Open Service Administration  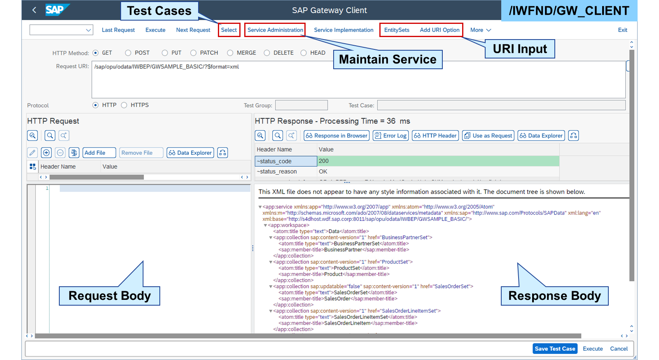[x=275, y=30]
